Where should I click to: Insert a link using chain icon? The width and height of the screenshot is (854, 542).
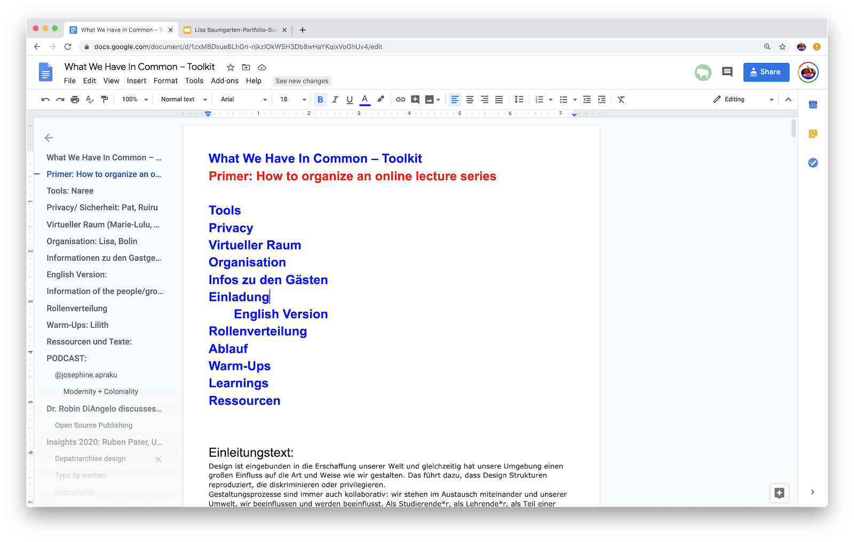[400, 100]
